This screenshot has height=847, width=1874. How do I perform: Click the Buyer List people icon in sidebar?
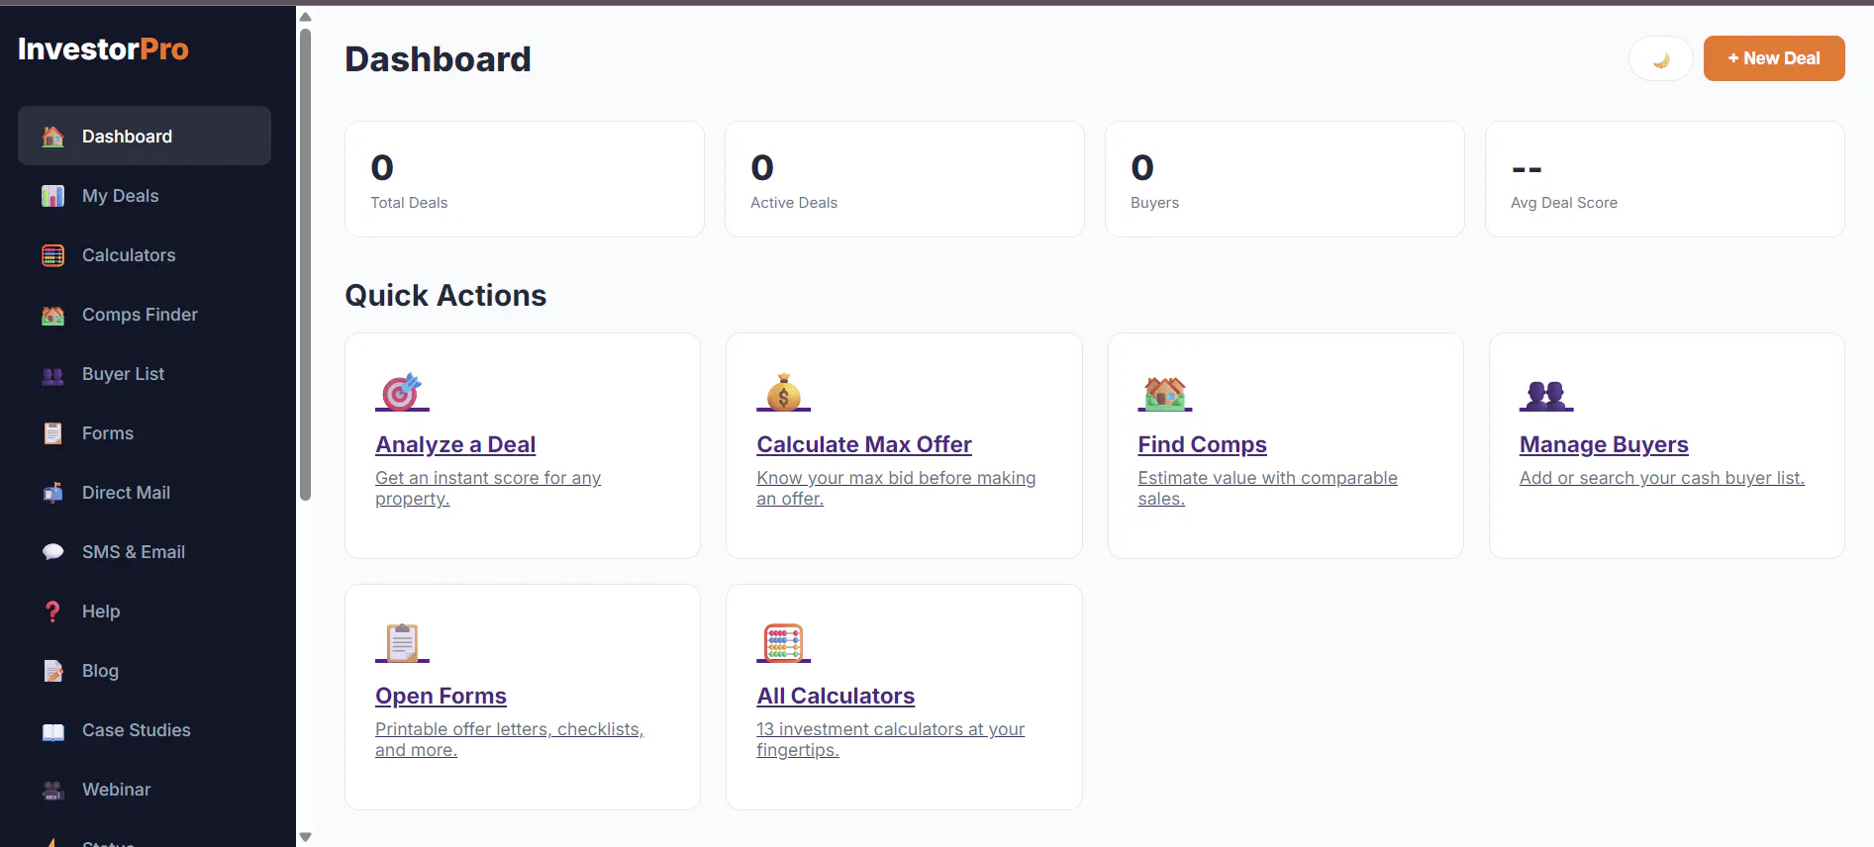point(53,375)
